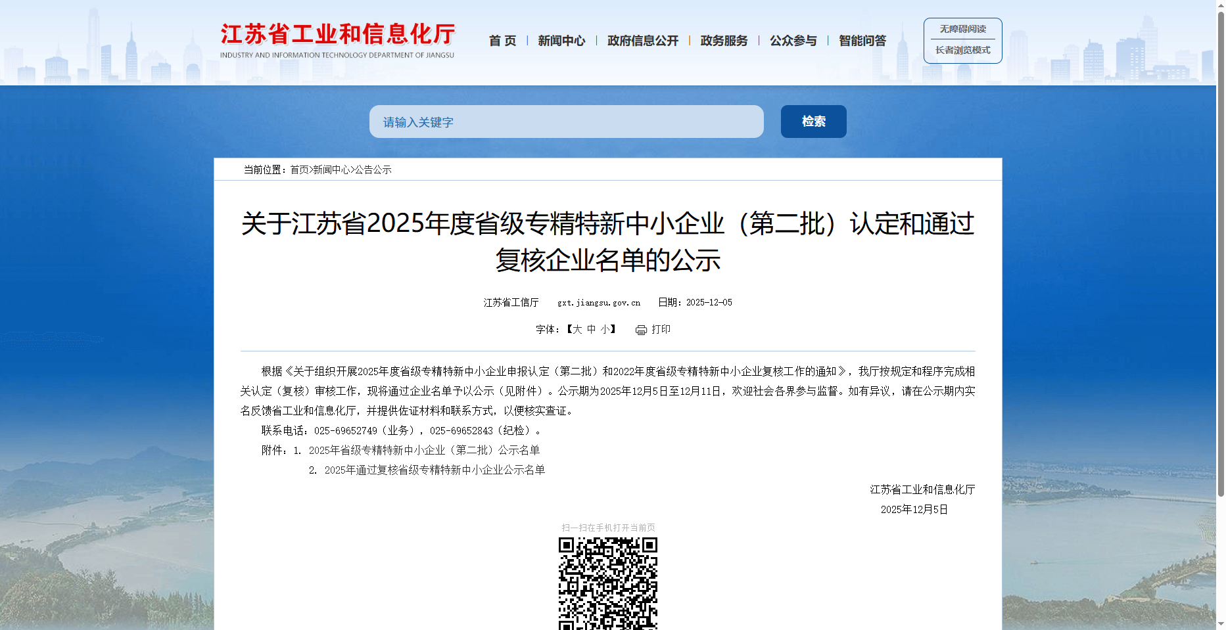Click the 江苏省工业和信息化厅 site logo
The height and width of the screenshot is (630, 1226).
tap(337, 40)
